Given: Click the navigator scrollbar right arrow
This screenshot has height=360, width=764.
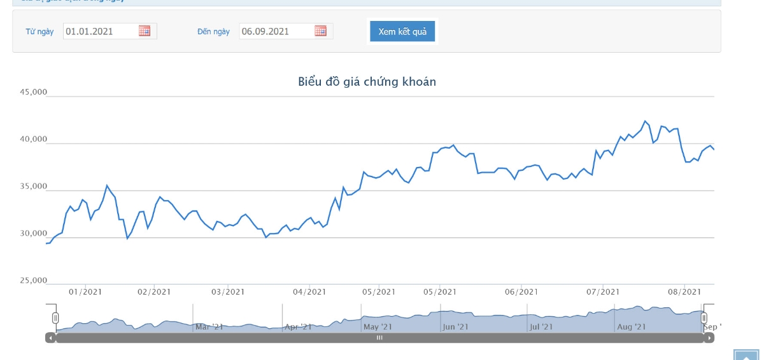Looking at the screenshot, I should (709, 338).
